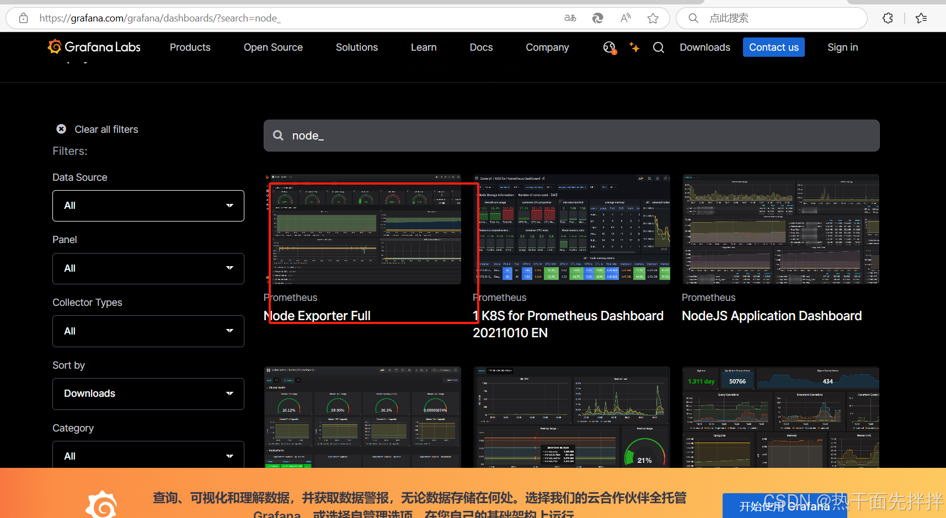Viewport: 946px width, 518px height.
Task: Open the K8S for Prometheus dashboard thumbnail
Action: pos(571,229)
